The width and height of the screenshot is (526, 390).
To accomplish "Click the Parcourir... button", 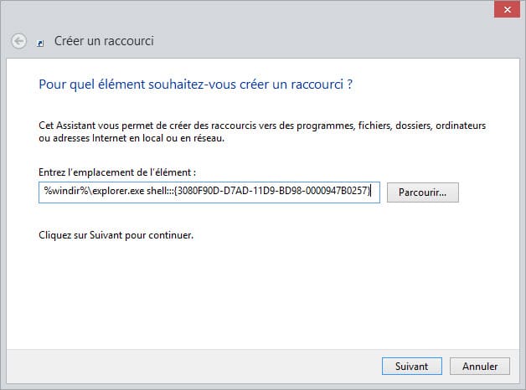I will pyautogui.click(x=423, y=192).
